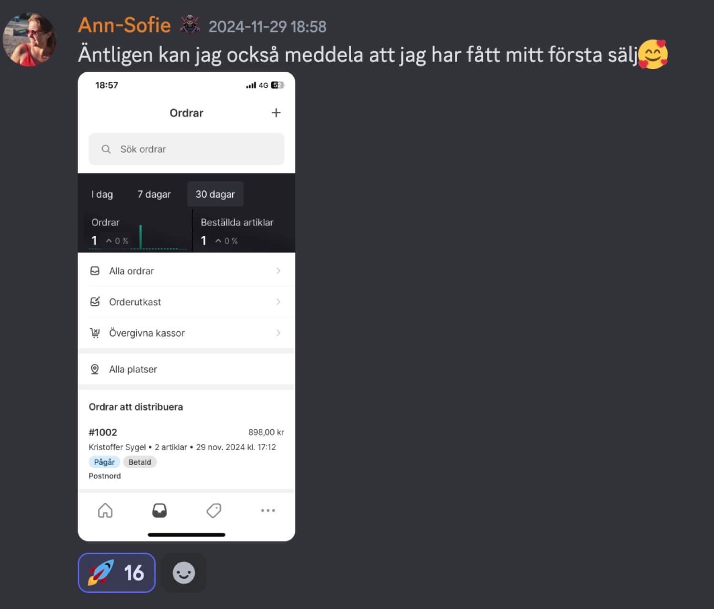Viewport: 714px width, 609px height.
Task: Click Ann-Sofie's profile avatar
Action: pos(30,39)
